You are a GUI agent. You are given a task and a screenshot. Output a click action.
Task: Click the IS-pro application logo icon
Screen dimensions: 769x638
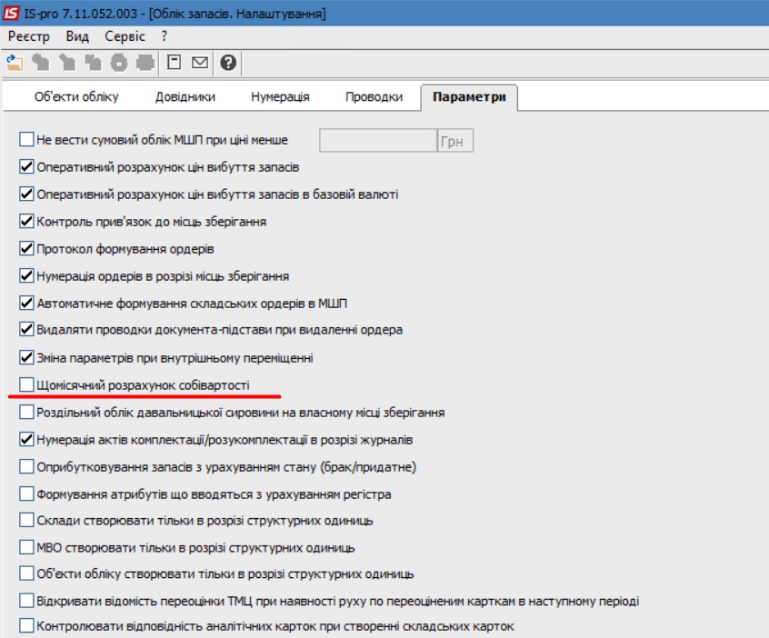pos(12,13)
